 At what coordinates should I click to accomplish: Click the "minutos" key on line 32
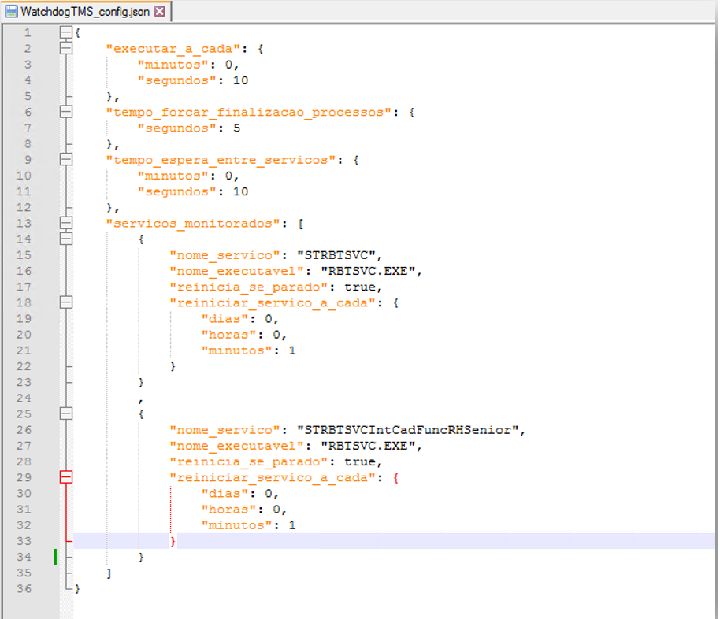236,525
